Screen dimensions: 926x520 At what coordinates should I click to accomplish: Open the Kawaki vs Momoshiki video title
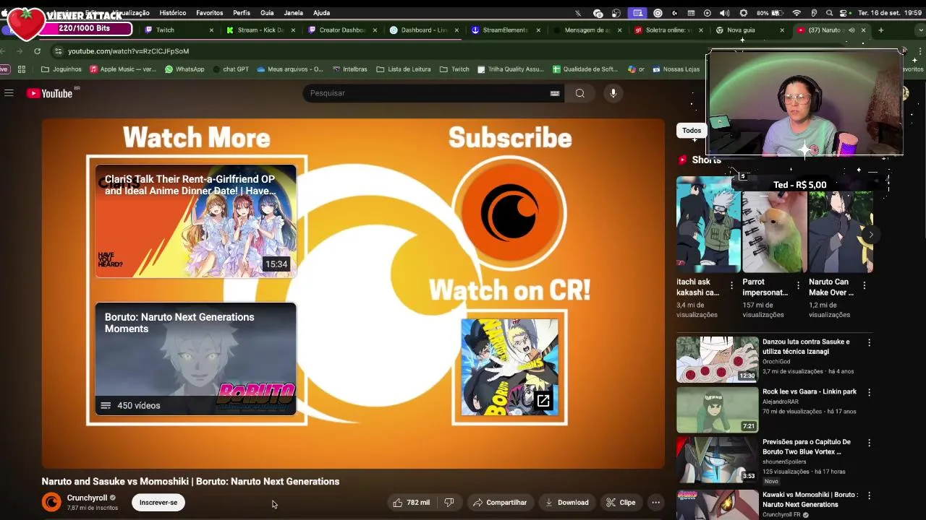click(810, 500)
